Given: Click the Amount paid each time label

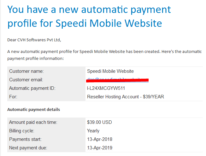Looking at the screenshot, I should [33, 122].
